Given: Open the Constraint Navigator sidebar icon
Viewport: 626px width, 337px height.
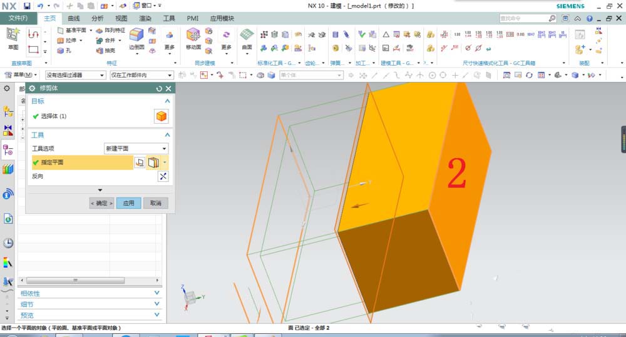Looking at the screenshot, I should (8, 130).
